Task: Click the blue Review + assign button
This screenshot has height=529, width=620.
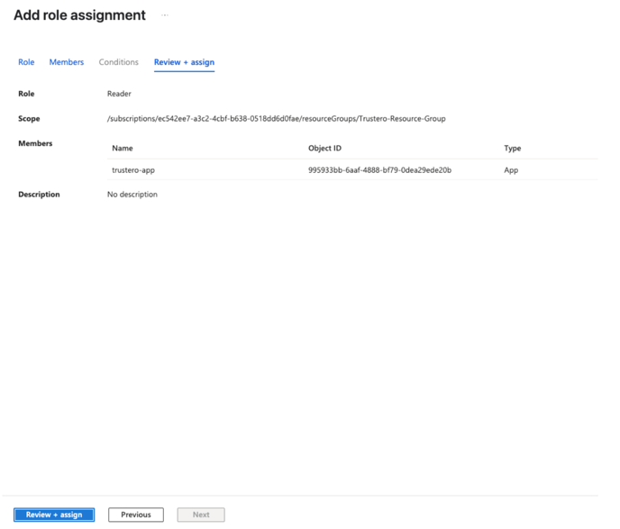Action: tap(54, 515)
